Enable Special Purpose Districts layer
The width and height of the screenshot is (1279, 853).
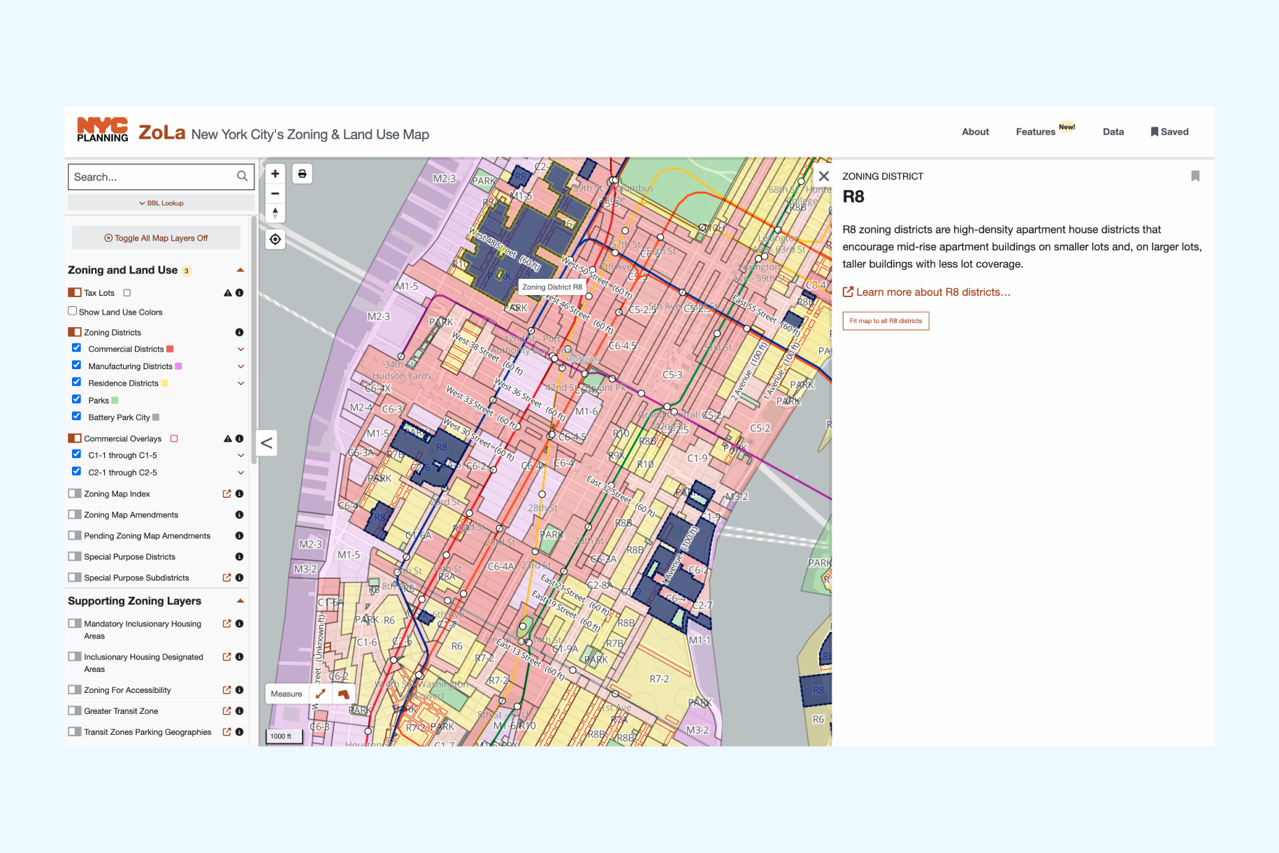(x=74, y=557)
